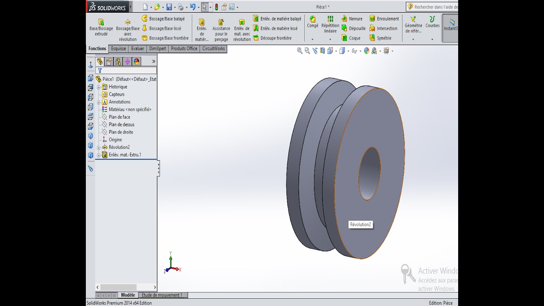Image resolution: width=544 pixels, height=306 pixels.
Task: Pick Bossage/Base lissé feature
Action: 161,28
